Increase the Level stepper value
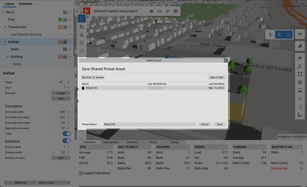The width and height of the screenshot is (307, 187). pyautogui.click(x=68, y=88)
